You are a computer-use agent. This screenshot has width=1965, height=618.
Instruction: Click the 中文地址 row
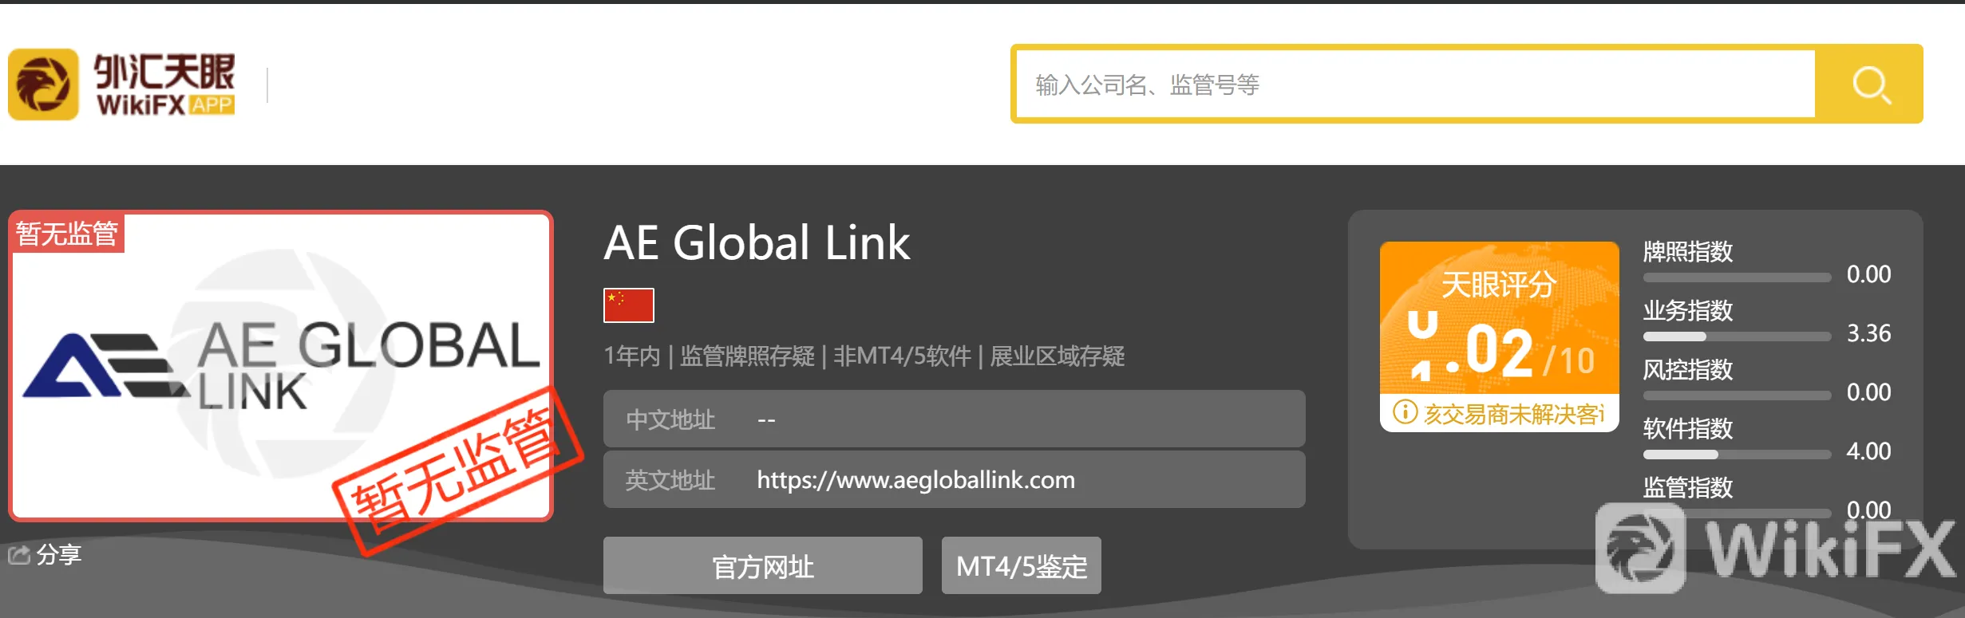point(955,419)
